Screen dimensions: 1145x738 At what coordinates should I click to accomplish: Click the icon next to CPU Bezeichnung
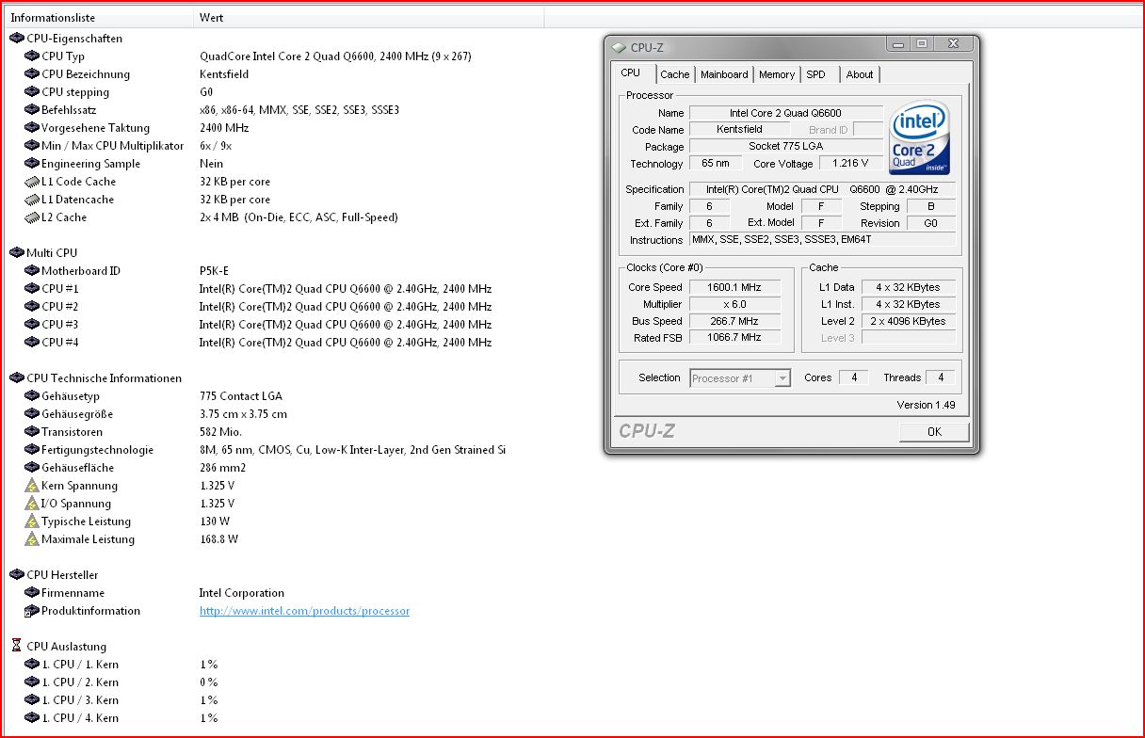pos(32,74)
